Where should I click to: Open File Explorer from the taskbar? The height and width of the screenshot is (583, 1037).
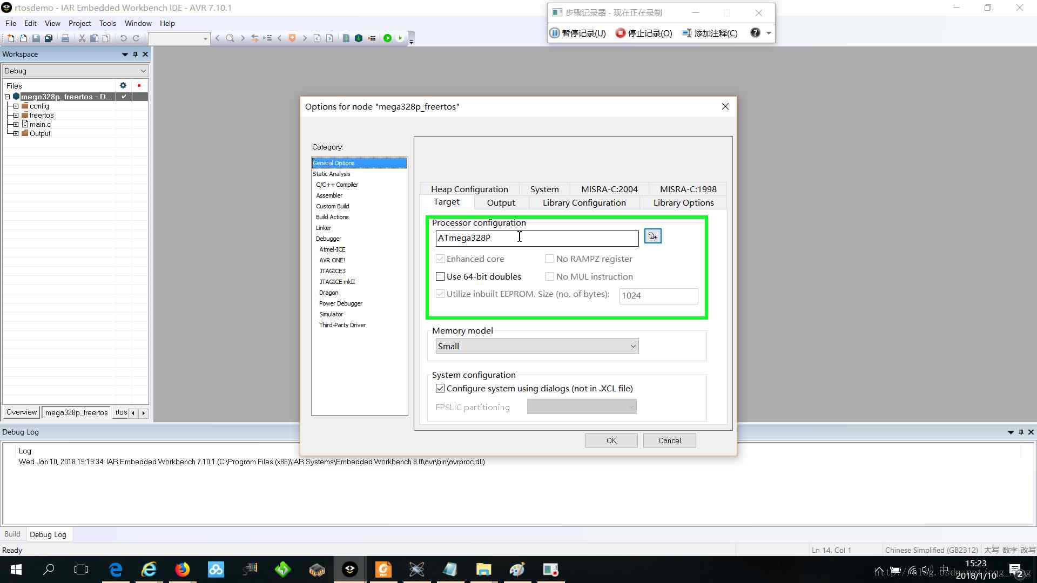(x=483, y=570)
